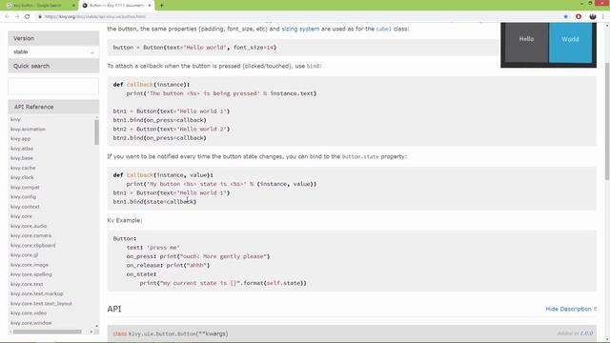The image size is (610, 343).
Task: Open kivy.clock in API Reference
Action: (22, 178)
